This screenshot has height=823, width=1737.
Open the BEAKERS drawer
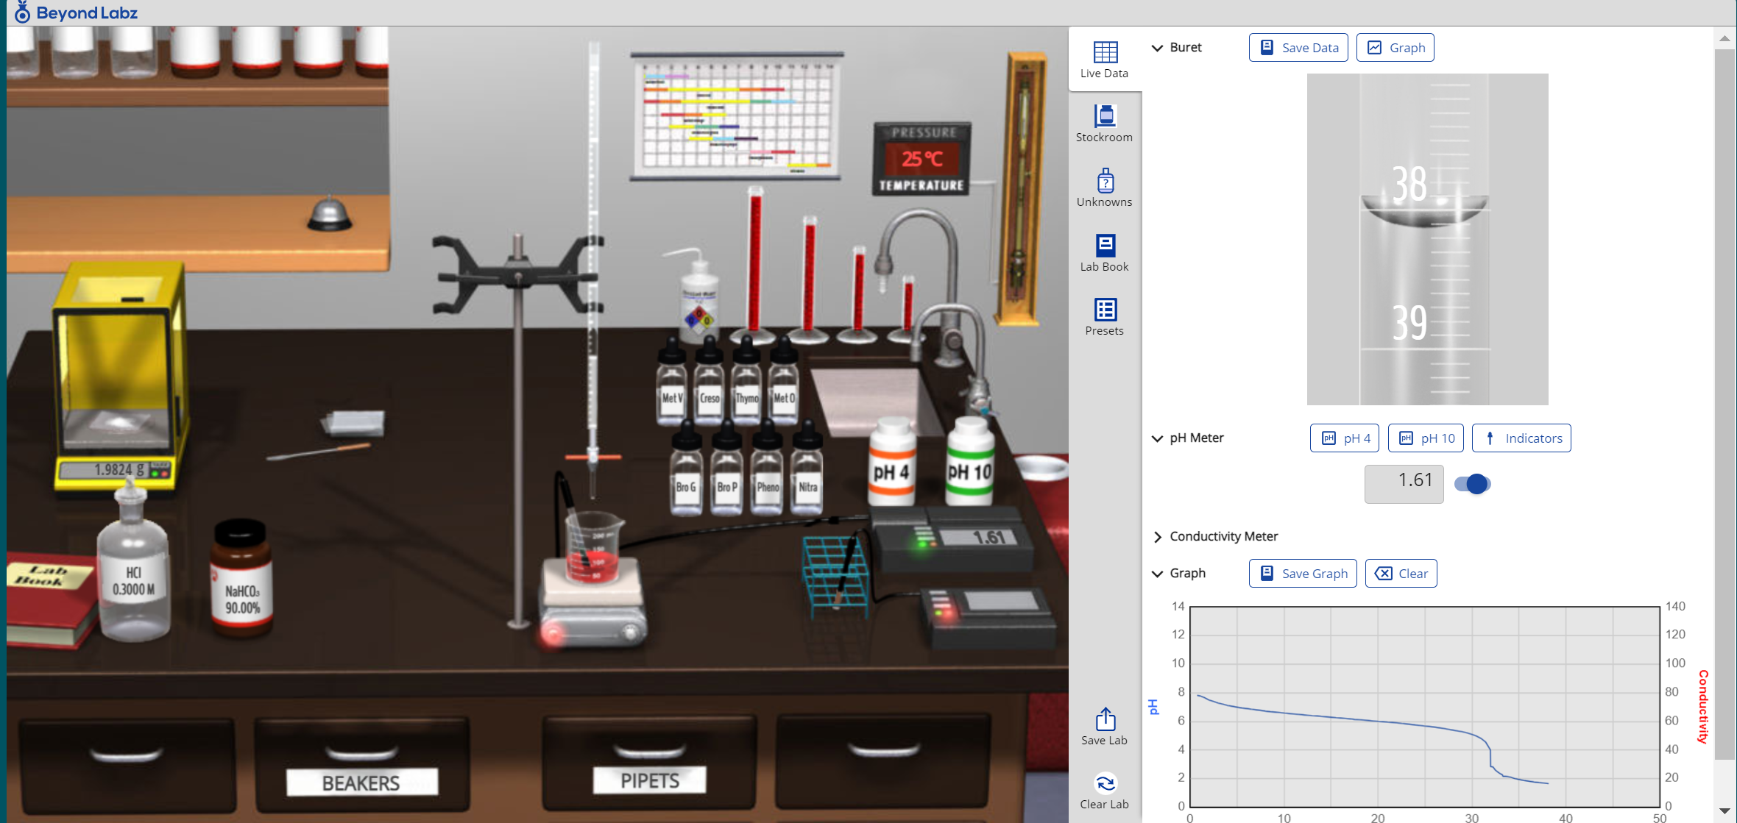point(360,765)
